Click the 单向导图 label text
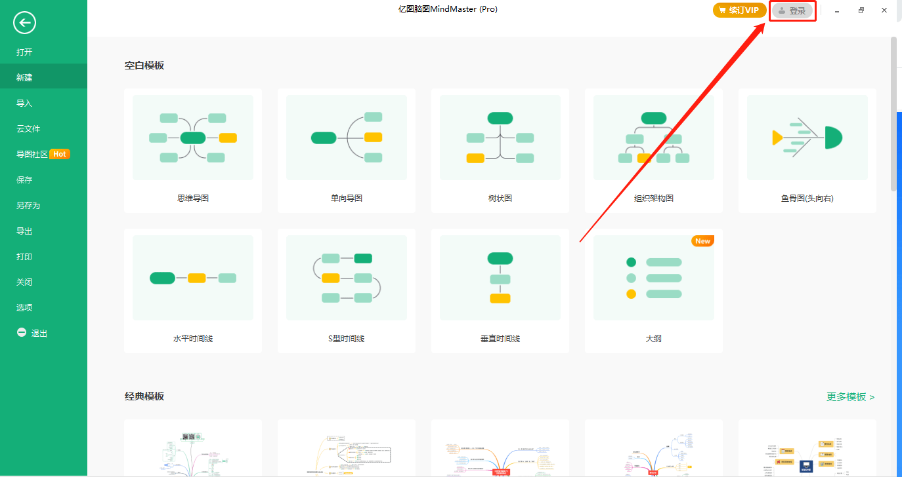Image resolution: width=902 pixels, height=477 pixels. (x=347, y=199)
